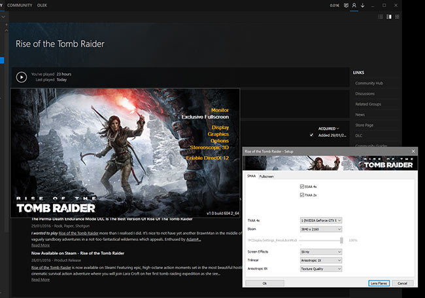Open the ACQUIRED sort dropdown
The width and height of the screenshot is (425, 298).
(x=328, y=128)
